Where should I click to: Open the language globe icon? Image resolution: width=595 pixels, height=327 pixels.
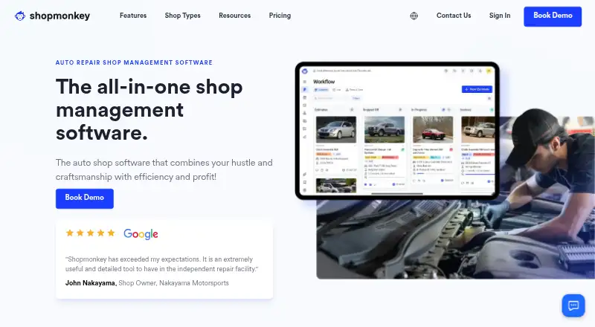[414, 16]
